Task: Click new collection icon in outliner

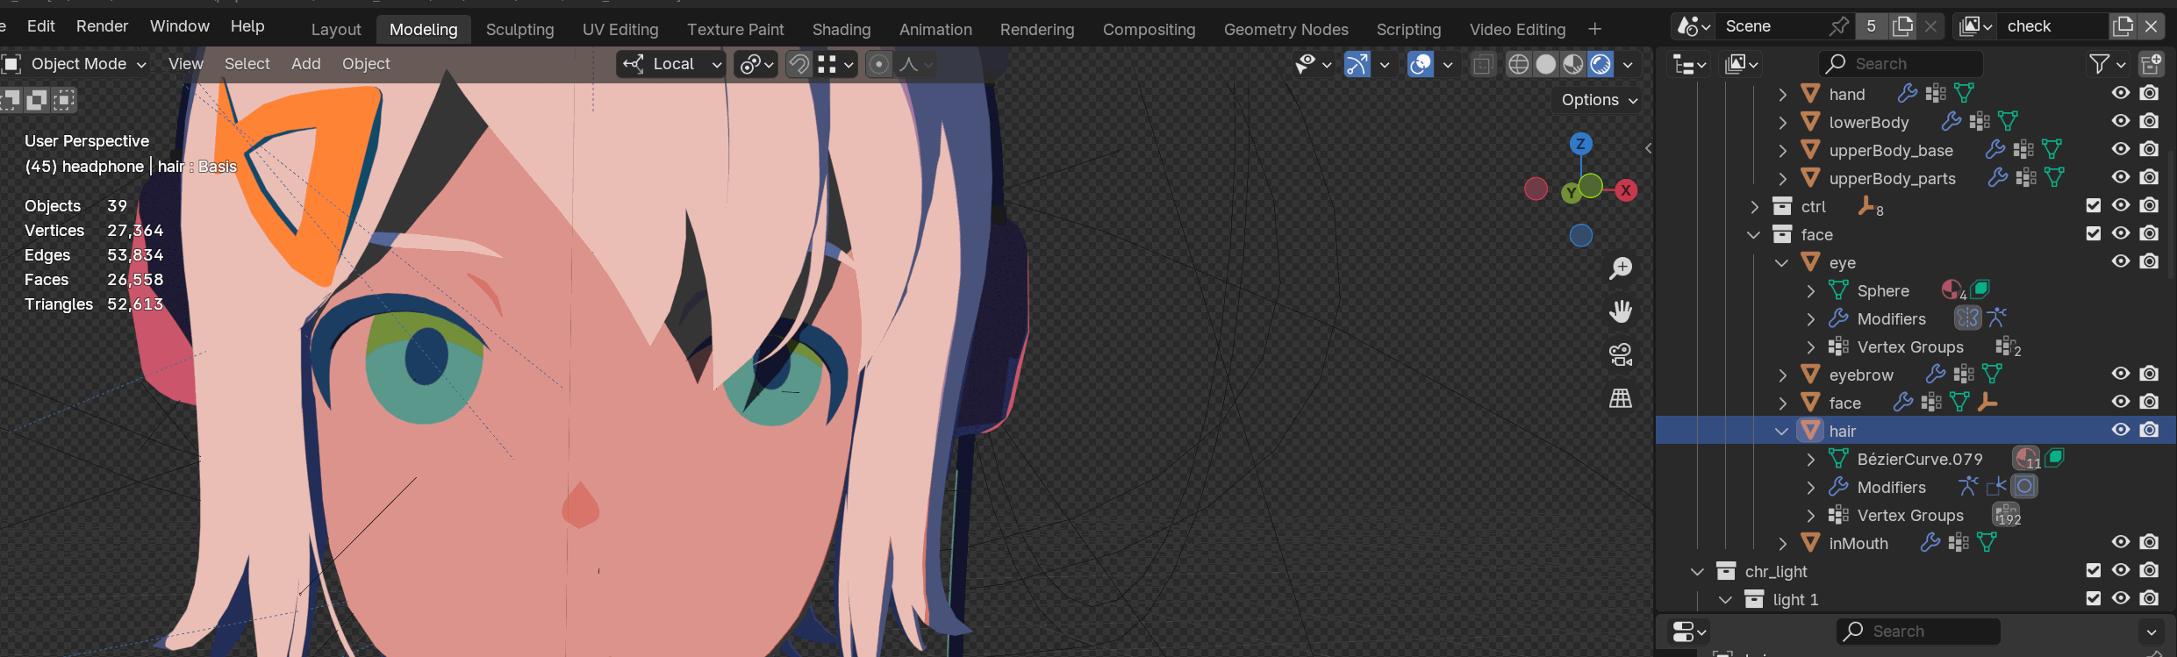Action: coord(2151,64)
